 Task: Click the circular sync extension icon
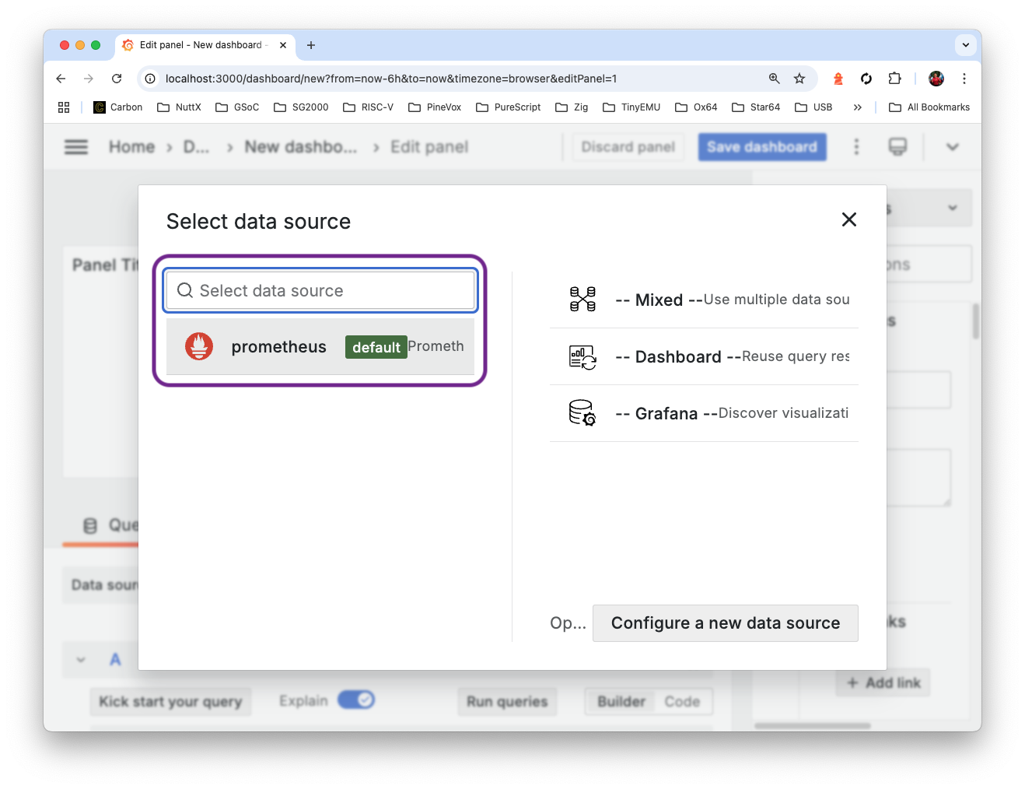(866, 79)
